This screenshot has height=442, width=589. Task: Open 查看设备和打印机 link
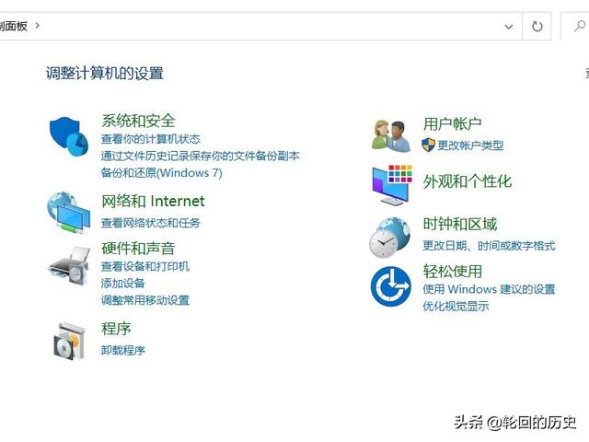click(x=145, y=266)
